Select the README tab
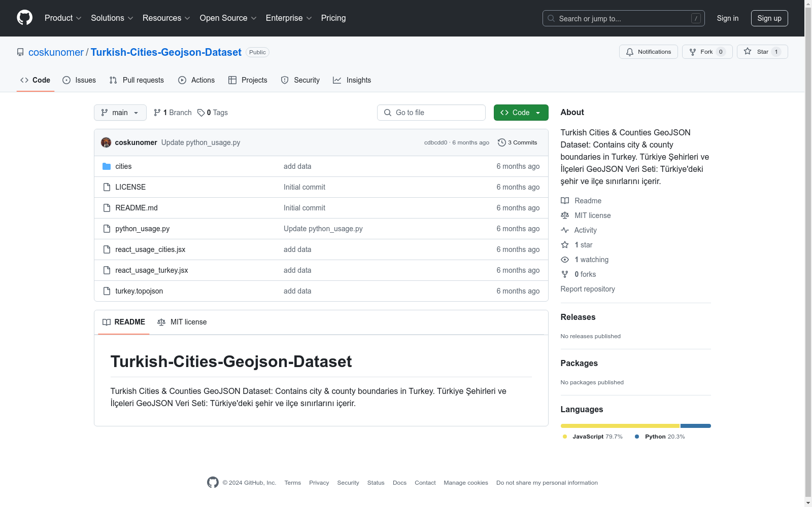The width and height of the screenshot is (812, 507). point(124,322)
